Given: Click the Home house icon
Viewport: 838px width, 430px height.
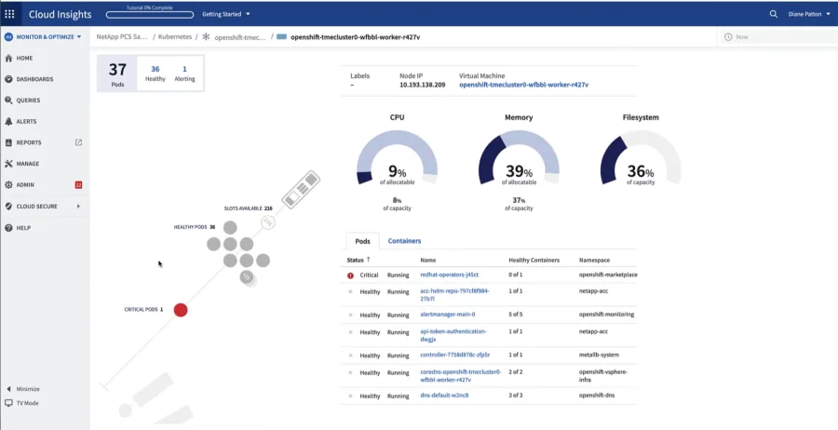Looking at the screenshot, I should pyautogui.click(x=8, y=59).
